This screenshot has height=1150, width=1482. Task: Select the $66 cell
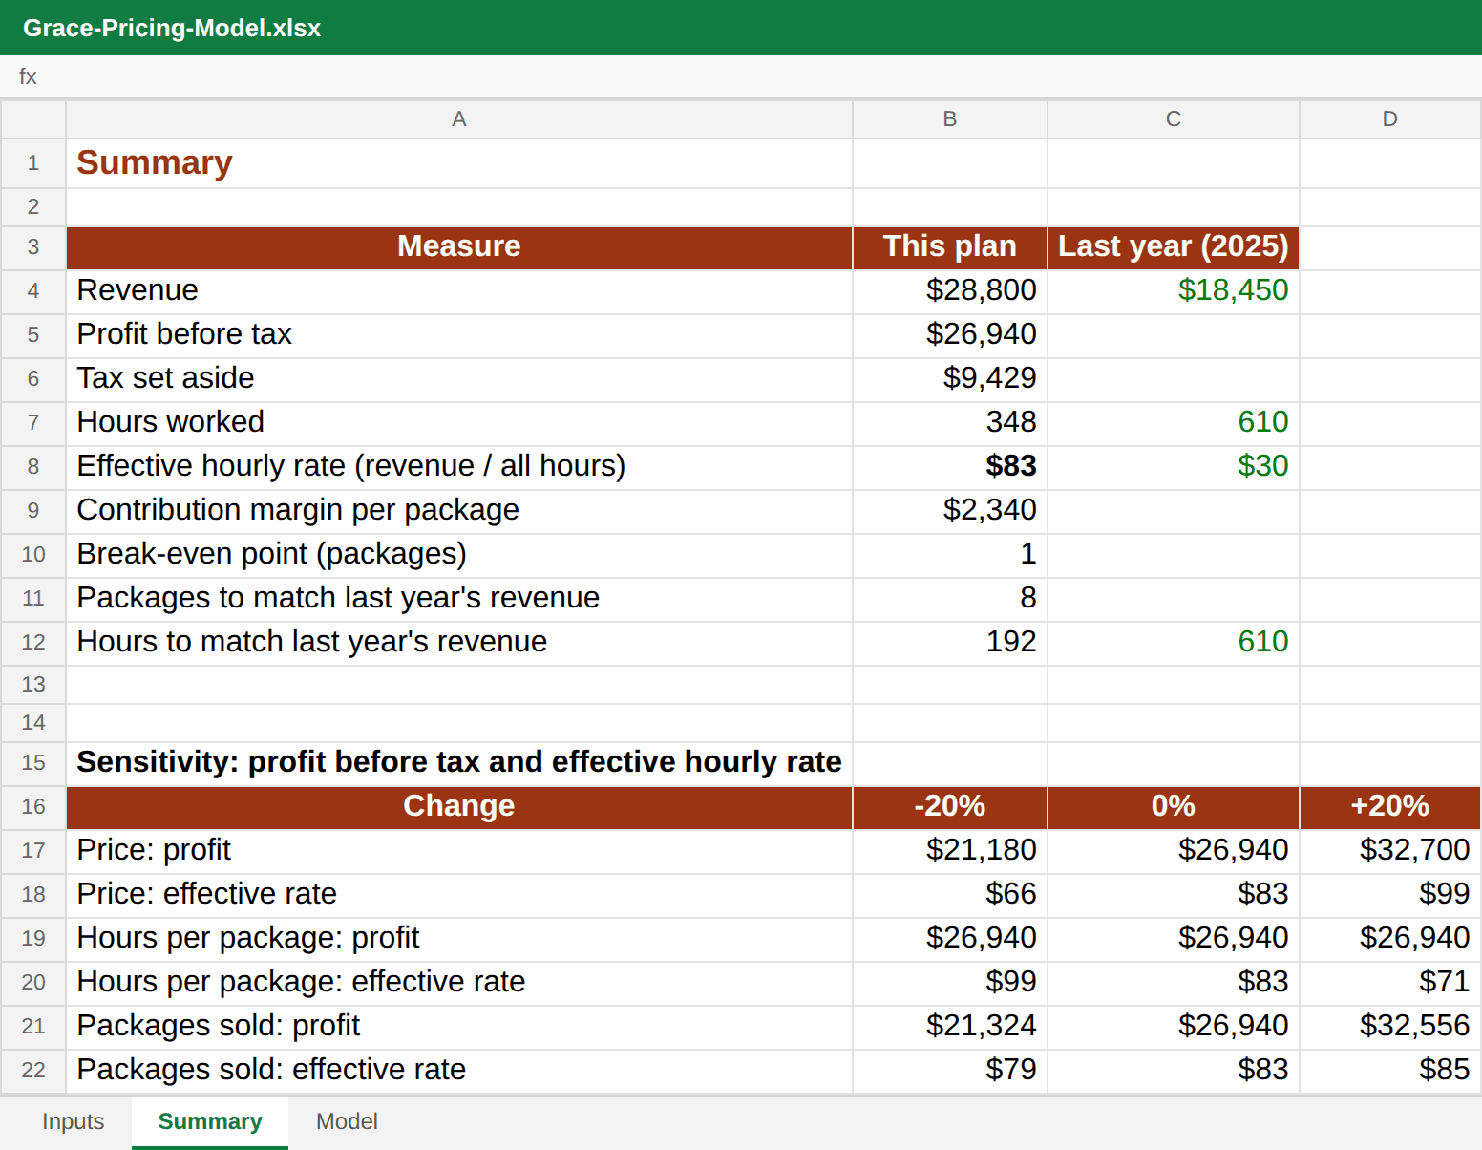(x=950, y=895)
